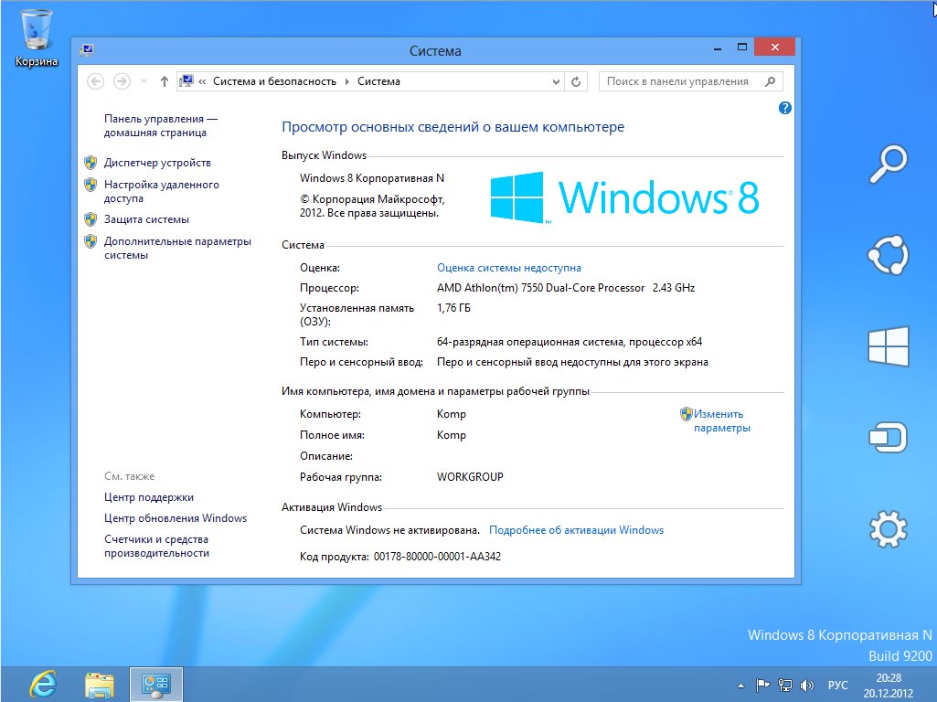937x702 pixels.
Task: Open Центр обновления Windows link
Action: [176, 518]
